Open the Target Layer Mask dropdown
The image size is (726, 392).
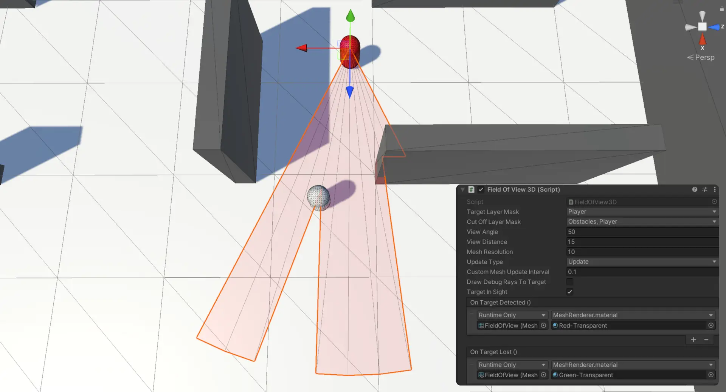point(642,212)
